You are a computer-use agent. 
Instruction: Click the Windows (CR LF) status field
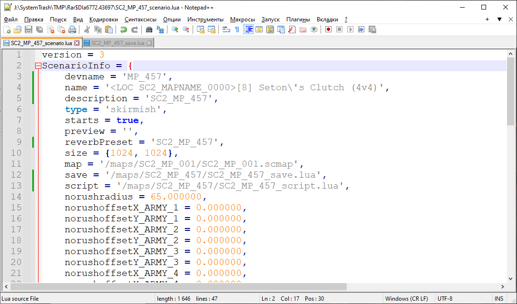coord(409,299)
